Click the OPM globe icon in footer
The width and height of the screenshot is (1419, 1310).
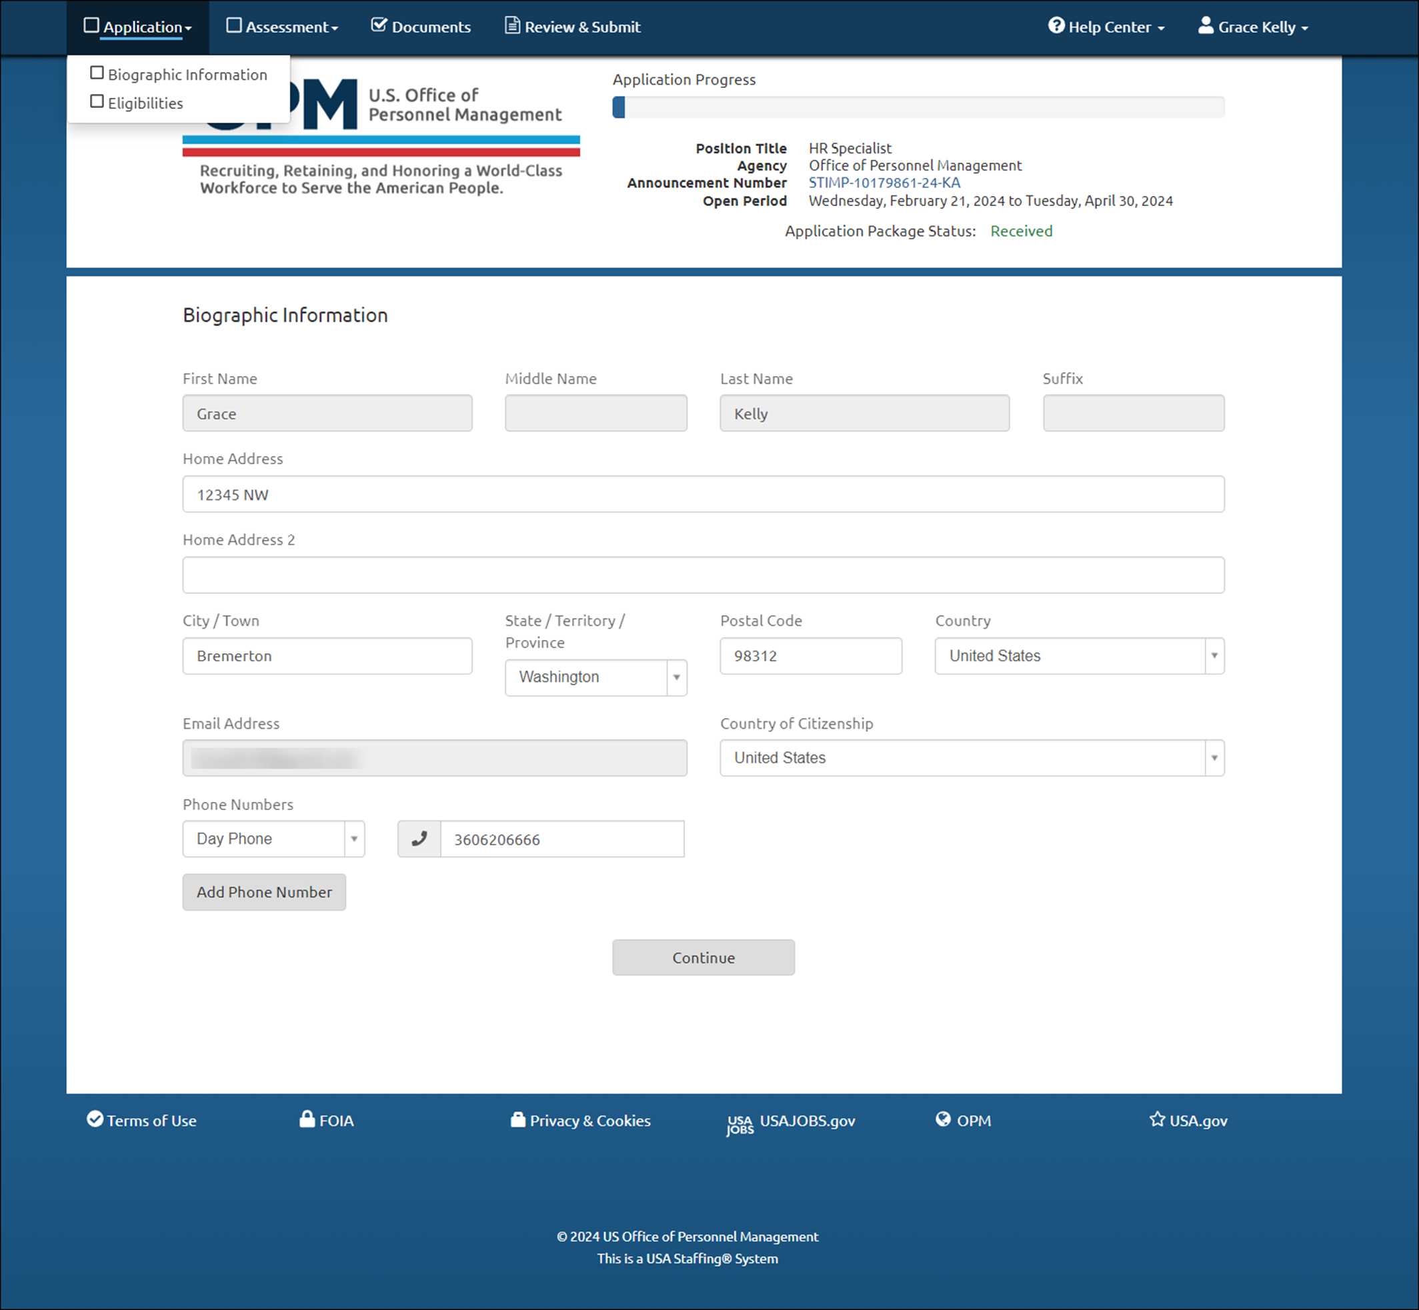point(942,1119)
